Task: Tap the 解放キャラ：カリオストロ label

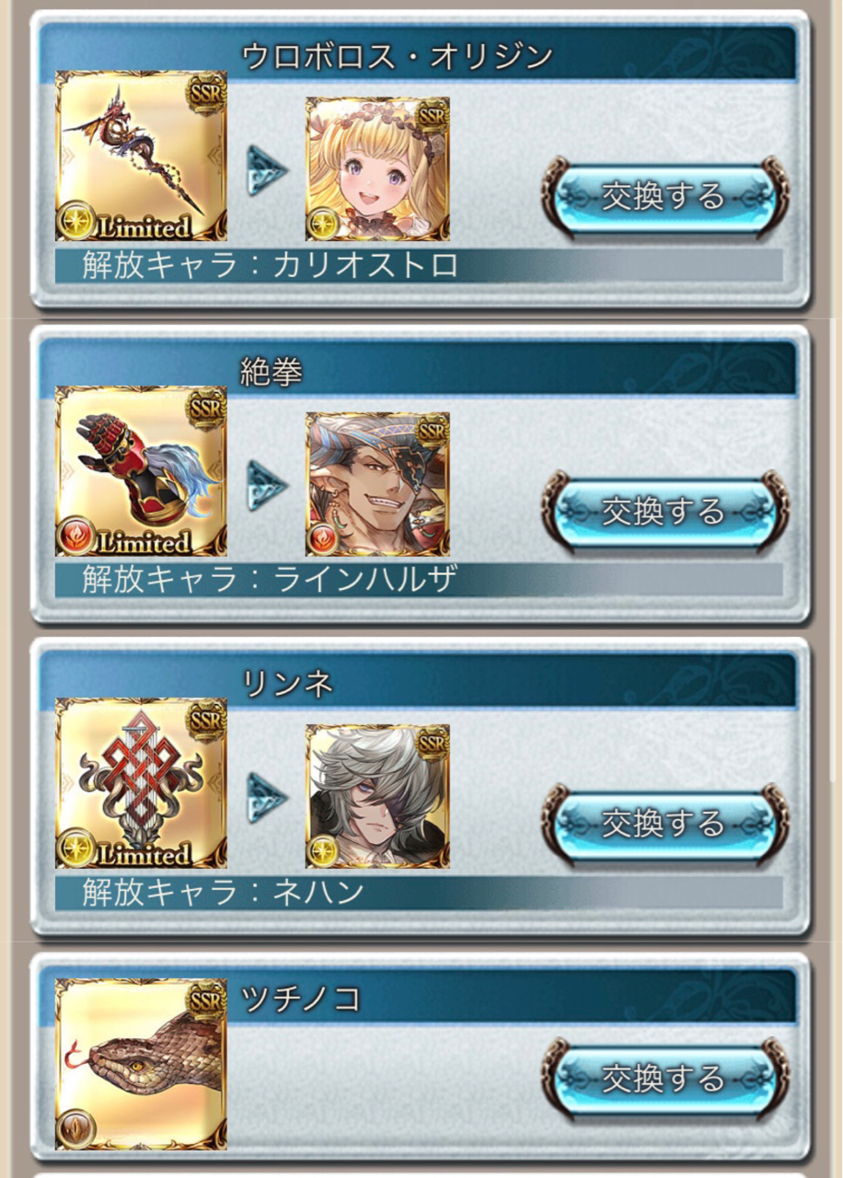Action: tap(270, 266)
